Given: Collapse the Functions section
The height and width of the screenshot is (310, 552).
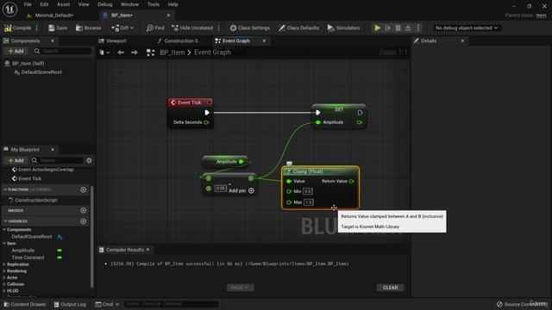Looking at the screenshot, I should point(5,189).
